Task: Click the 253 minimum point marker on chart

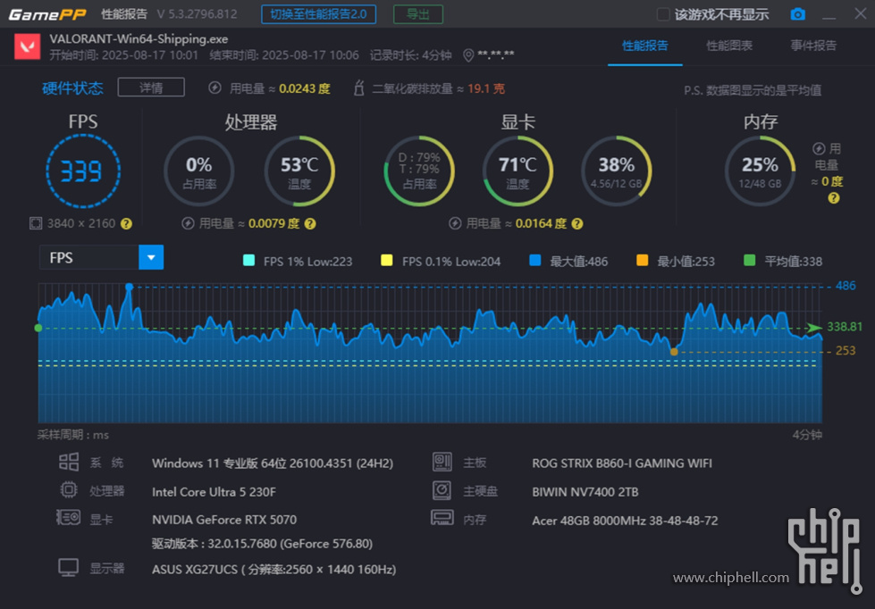Action: coord(674,352)
